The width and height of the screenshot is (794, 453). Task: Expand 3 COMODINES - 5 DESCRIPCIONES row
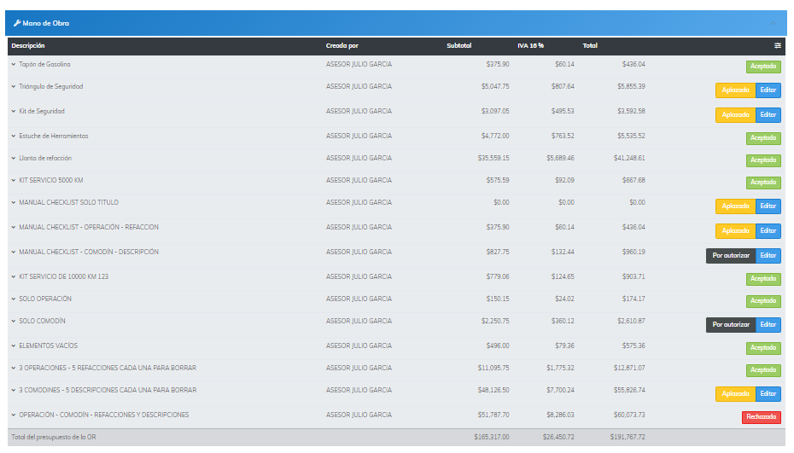14,391
